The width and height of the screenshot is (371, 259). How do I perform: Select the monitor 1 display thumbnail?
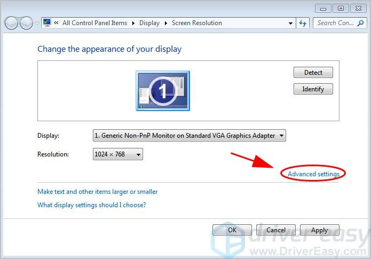tap(163, 91)
